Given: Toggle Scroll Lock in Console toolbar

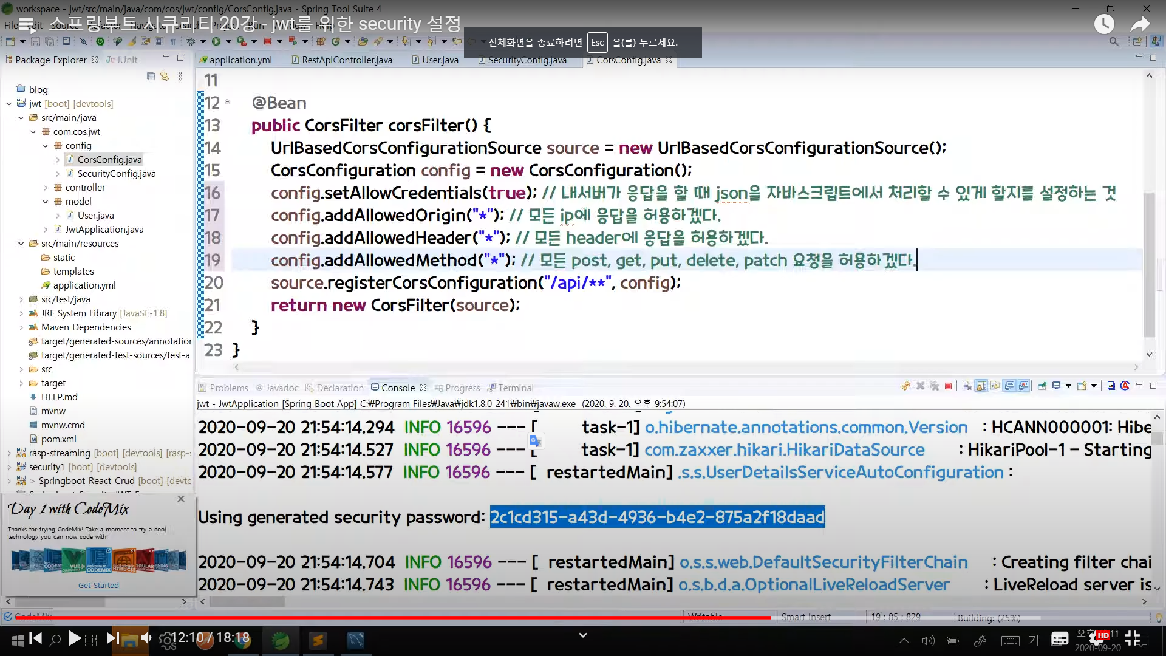Looking at the screenshot, I should click(981, 386).
